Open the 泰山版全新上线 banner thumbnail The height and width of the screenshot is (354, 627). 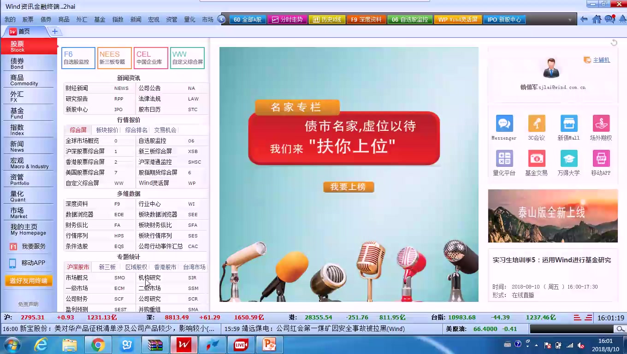[x=553, y=216]
